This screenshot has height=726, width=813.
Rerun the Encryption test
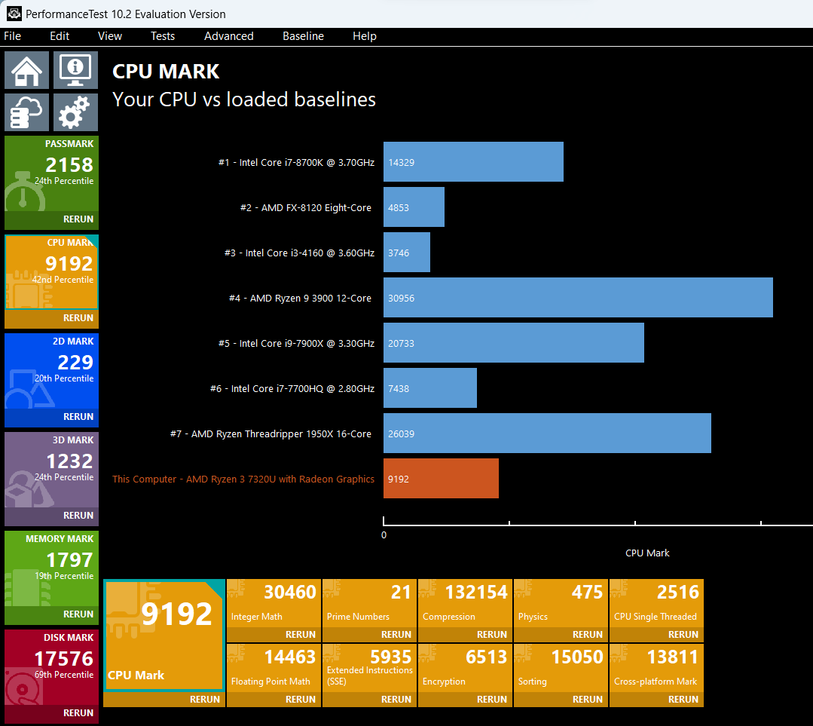pos(491,700)
